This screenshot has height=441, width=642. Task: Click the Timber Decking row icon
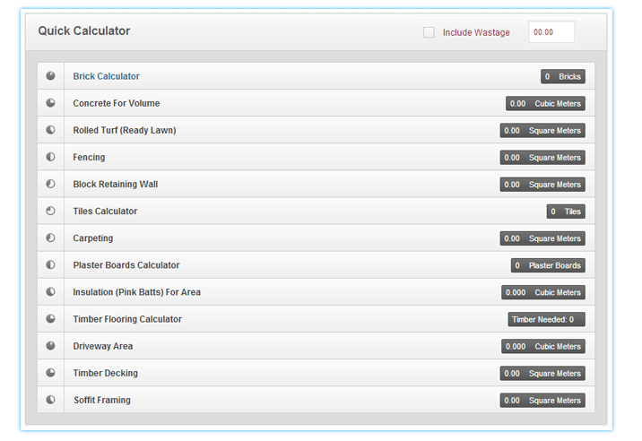pyautogui.click(x=51, y=373)
